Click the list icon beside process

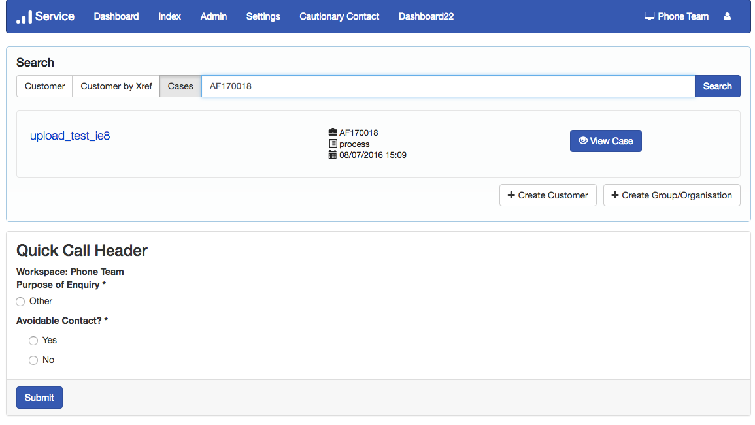333,143
